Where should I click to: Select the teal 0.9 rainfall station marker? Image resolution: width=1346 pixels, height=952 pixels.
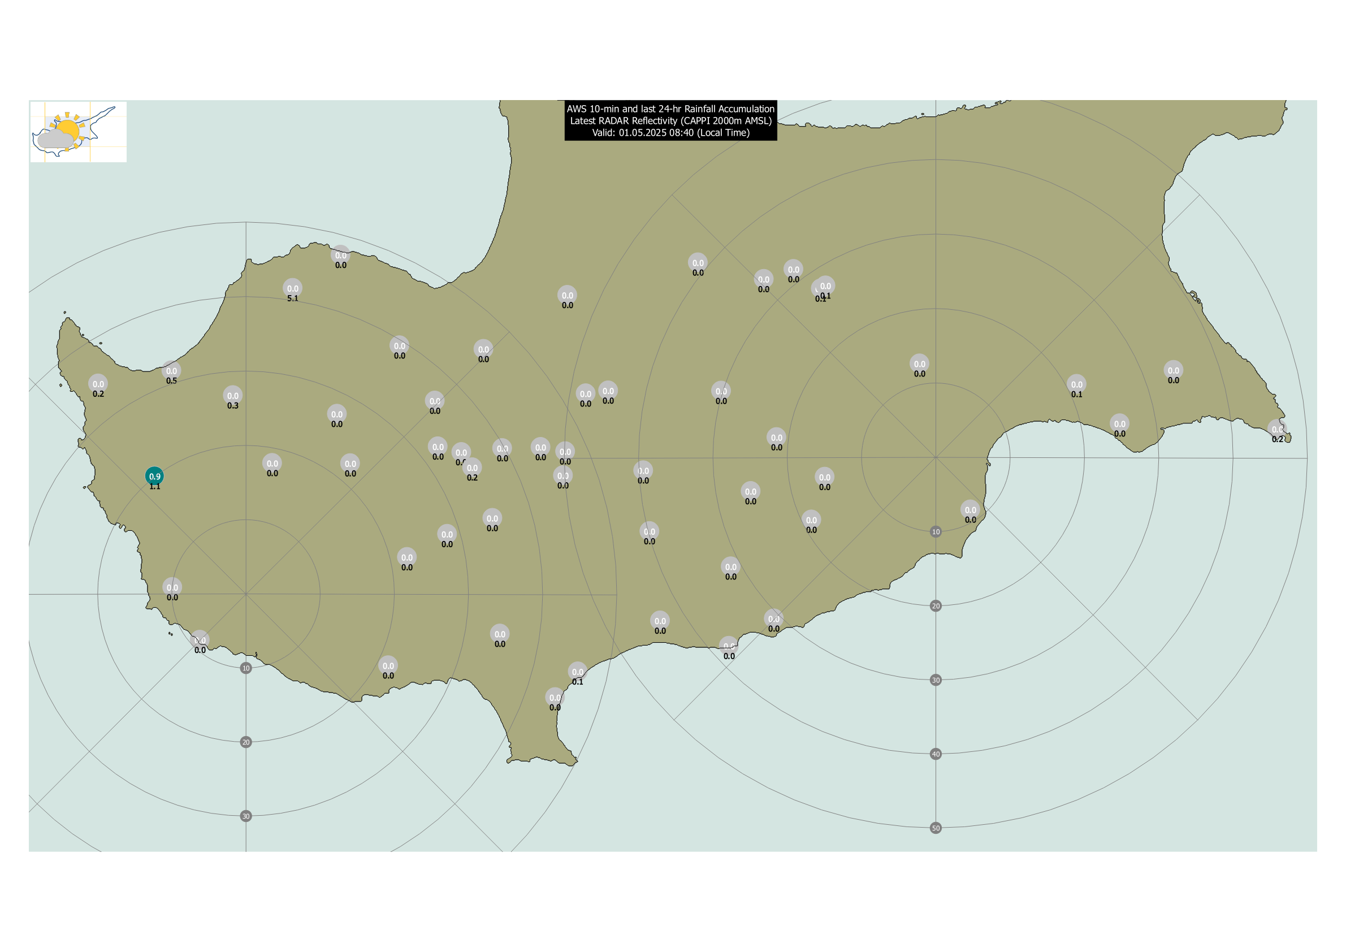pos(154,476)
